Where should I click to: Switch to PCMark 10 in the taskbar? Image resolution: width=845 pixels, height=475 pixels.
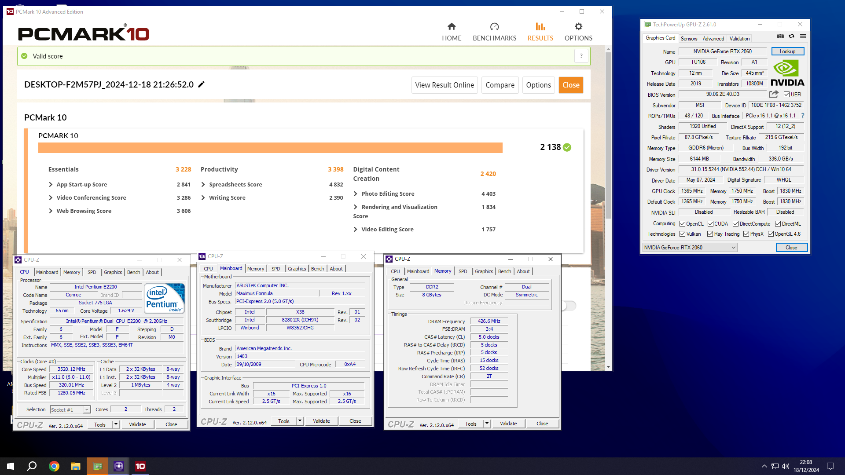(x=140, y=466)
